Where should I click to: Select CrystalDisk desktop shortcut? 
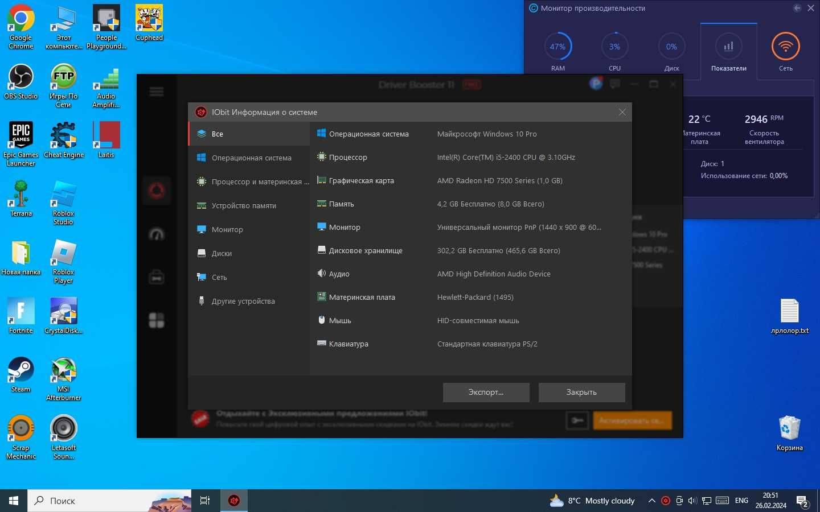pyautogui.click(x=64, y=316)
